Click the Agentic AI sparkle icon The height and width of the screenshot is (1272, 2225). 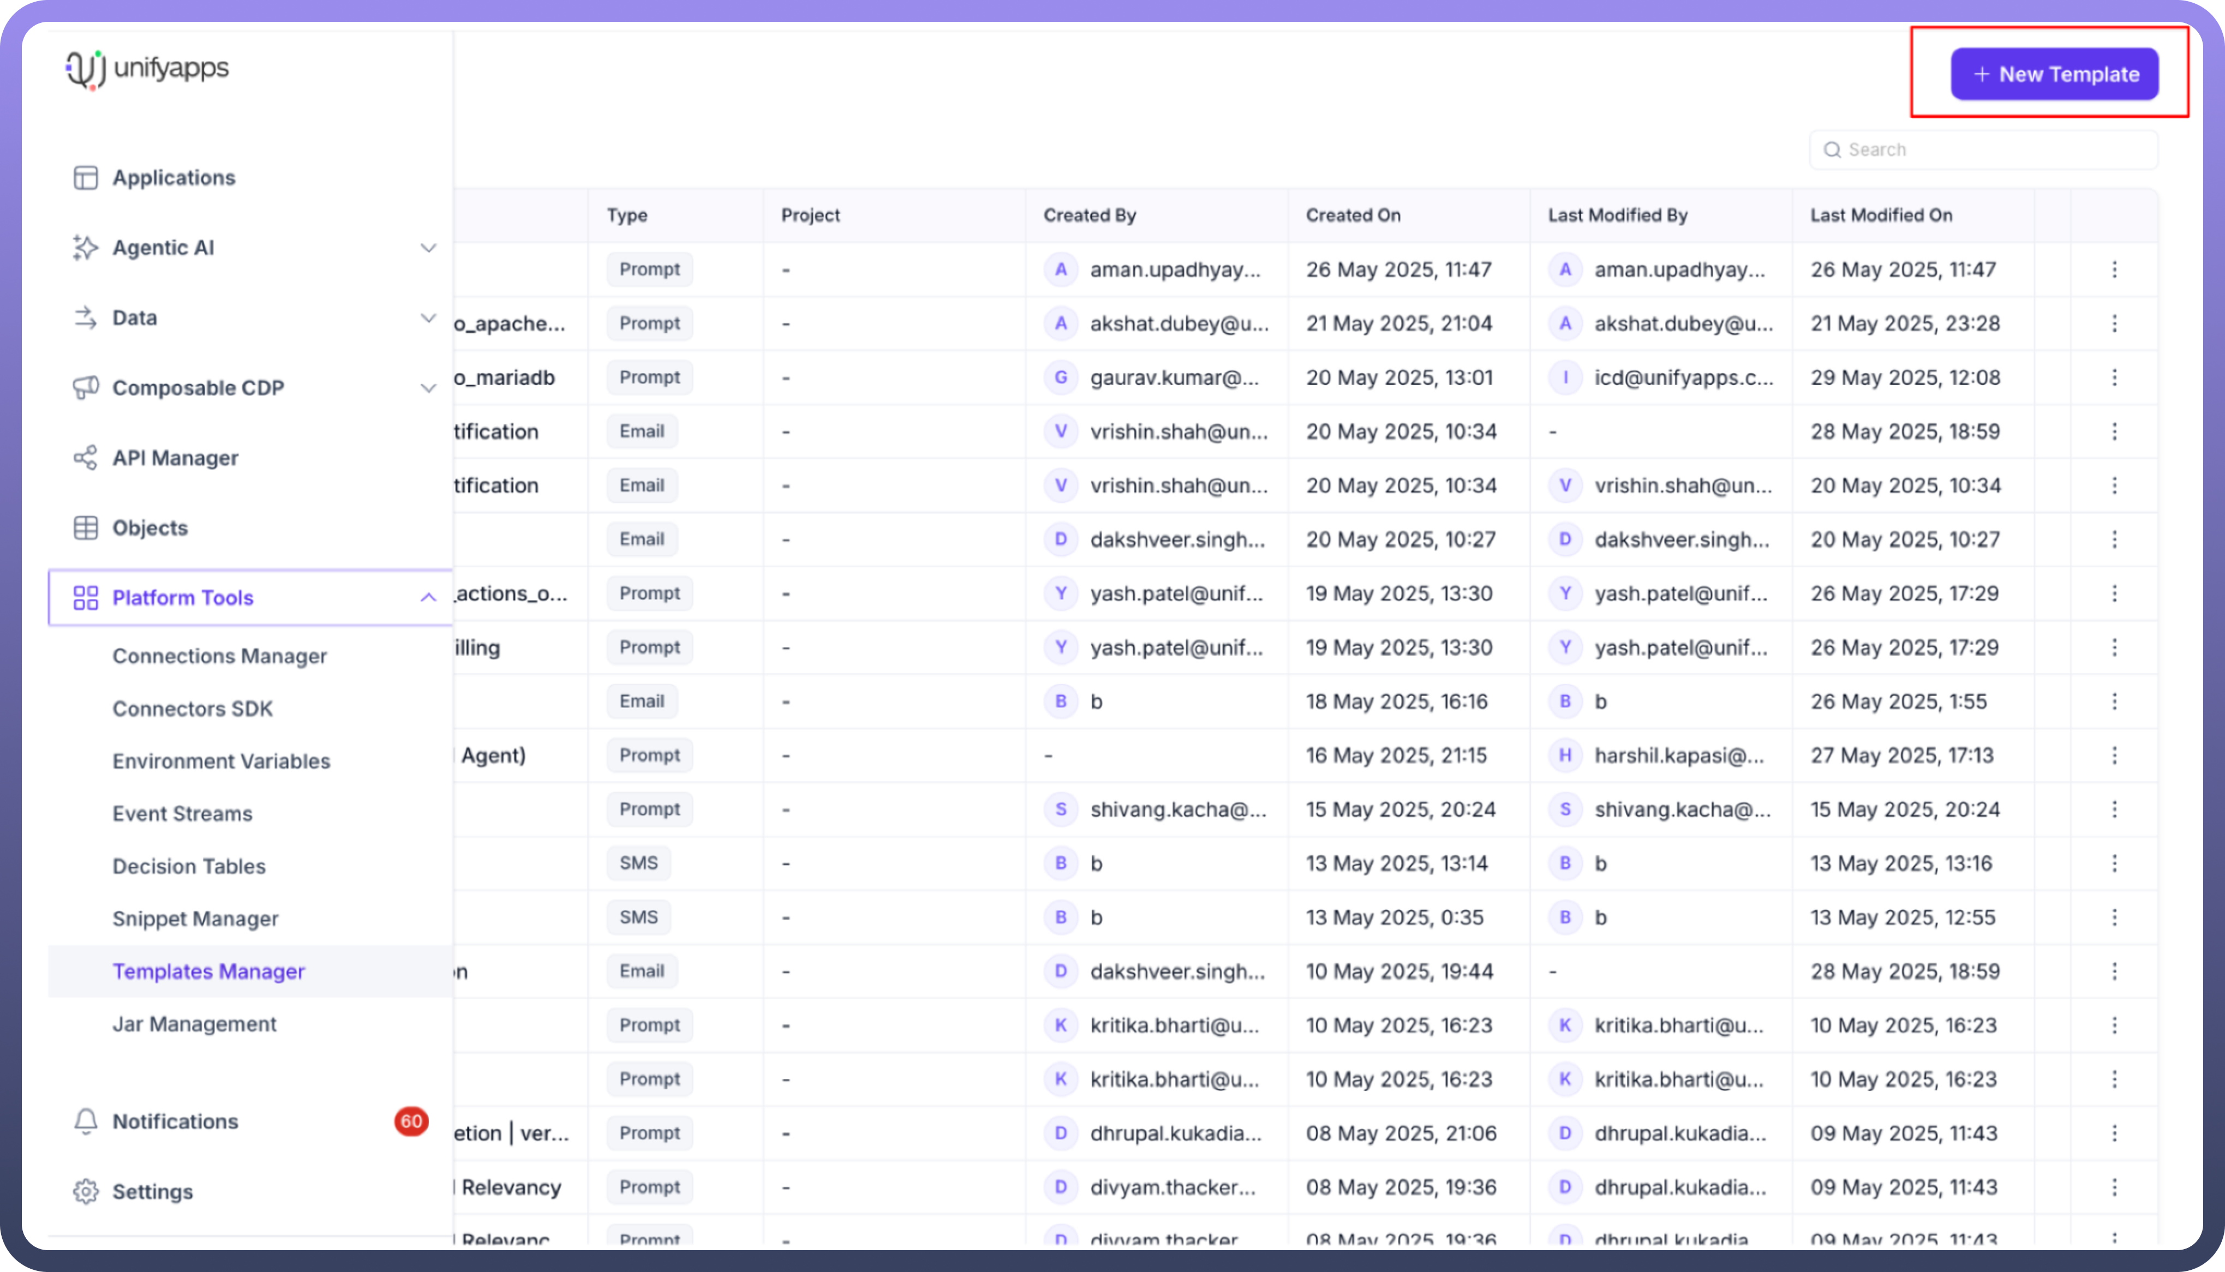86,247
